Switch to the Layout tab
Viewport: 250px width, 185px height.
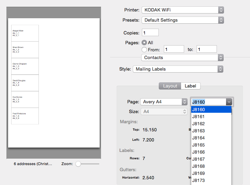pos(170,86)
